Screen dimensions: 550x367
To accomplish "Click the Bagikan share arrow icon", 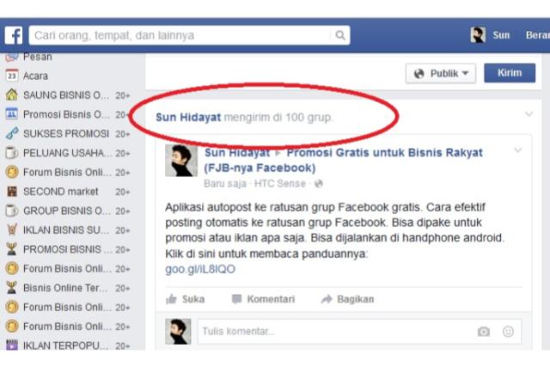I will tap(327, 299).
